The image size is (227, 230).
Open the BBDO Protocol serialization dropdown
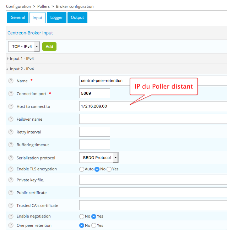pos(98,158)
